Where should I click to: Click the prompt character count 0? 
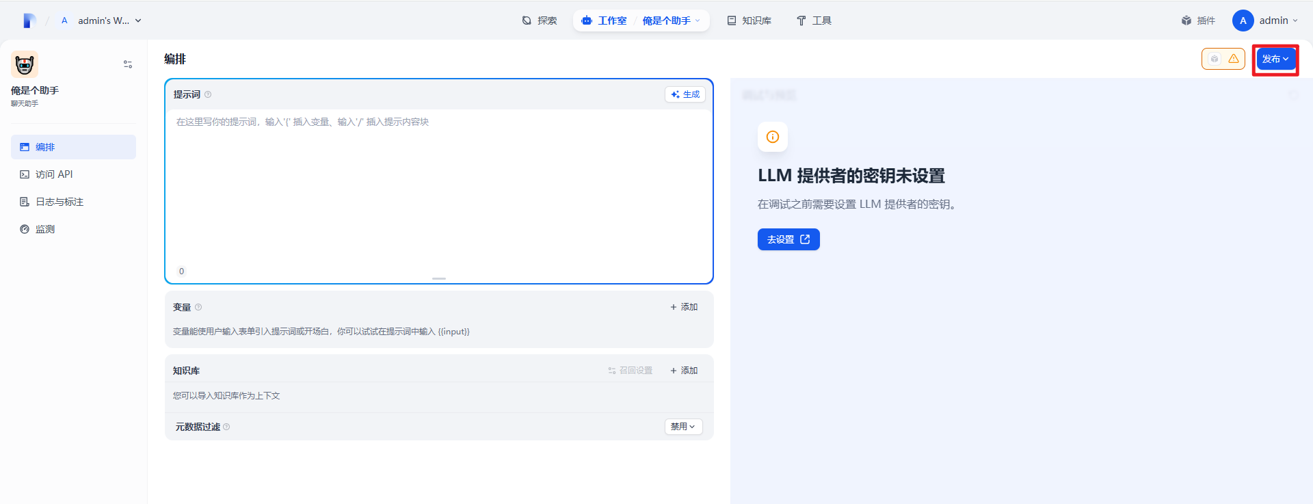tap(181, 271)
